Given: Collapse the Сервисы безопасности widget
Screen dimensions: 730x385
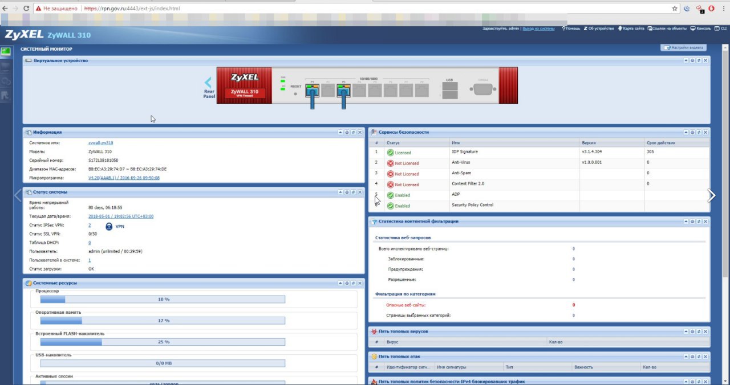Looking at the screenshot, I should pos(686,132).
